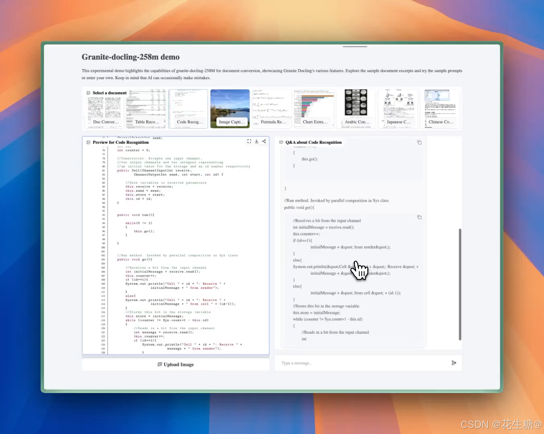Open the Image Captioning sample photo
This screenshot has height=434, width=544.
click(x=230, y=109)
